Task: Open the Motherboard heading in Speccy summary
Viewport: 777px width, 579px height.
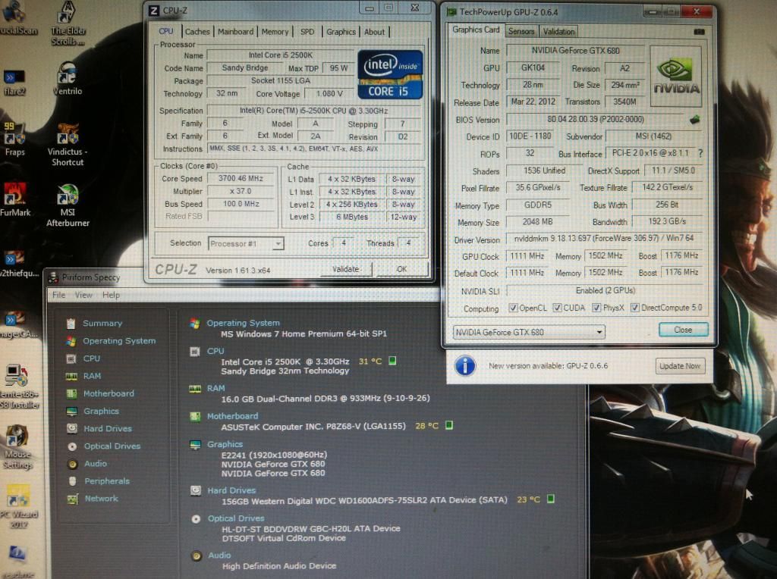Action: tap(232, 416)
